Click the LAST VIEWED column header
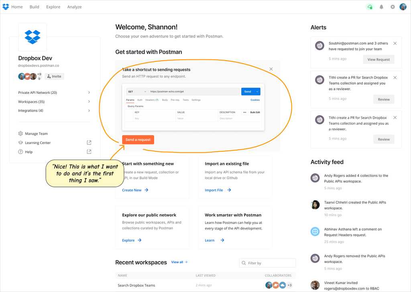411x292 pixels. [x=205, y=276]
